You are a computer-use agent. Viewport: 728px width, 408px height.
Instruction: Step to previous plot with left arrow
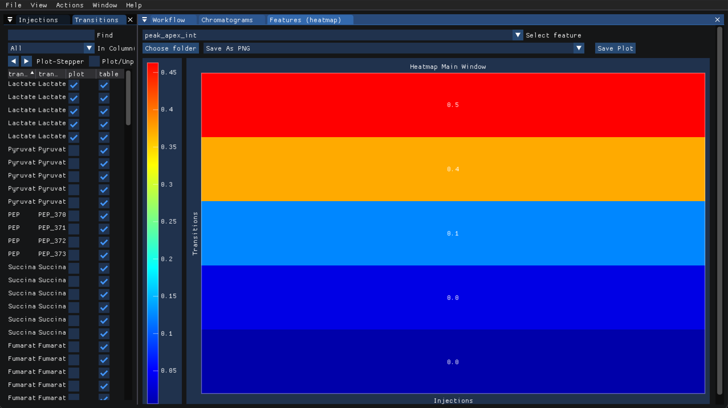pyautogui.click(x=13, y=61)
